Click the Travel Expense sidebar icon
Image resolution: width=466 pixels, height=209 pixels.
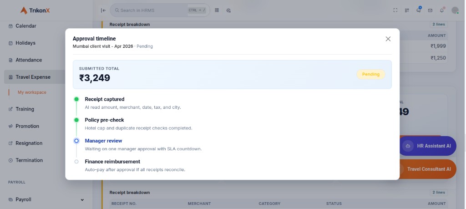(x=11, y=77)
